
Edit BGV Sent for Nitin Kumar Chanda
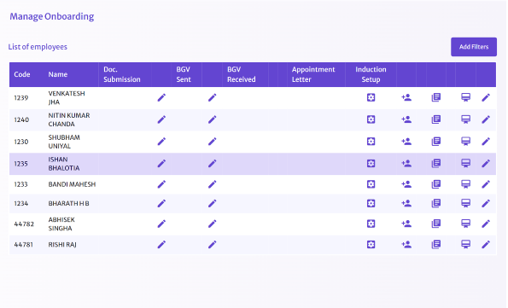213,119
